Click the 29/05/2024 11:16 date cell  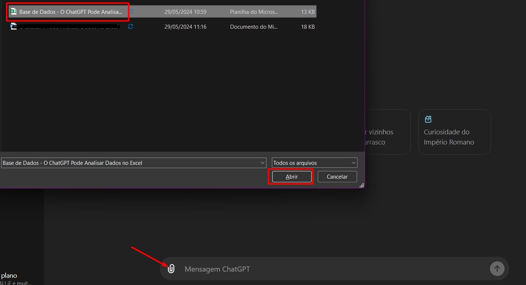pos(185,27)
